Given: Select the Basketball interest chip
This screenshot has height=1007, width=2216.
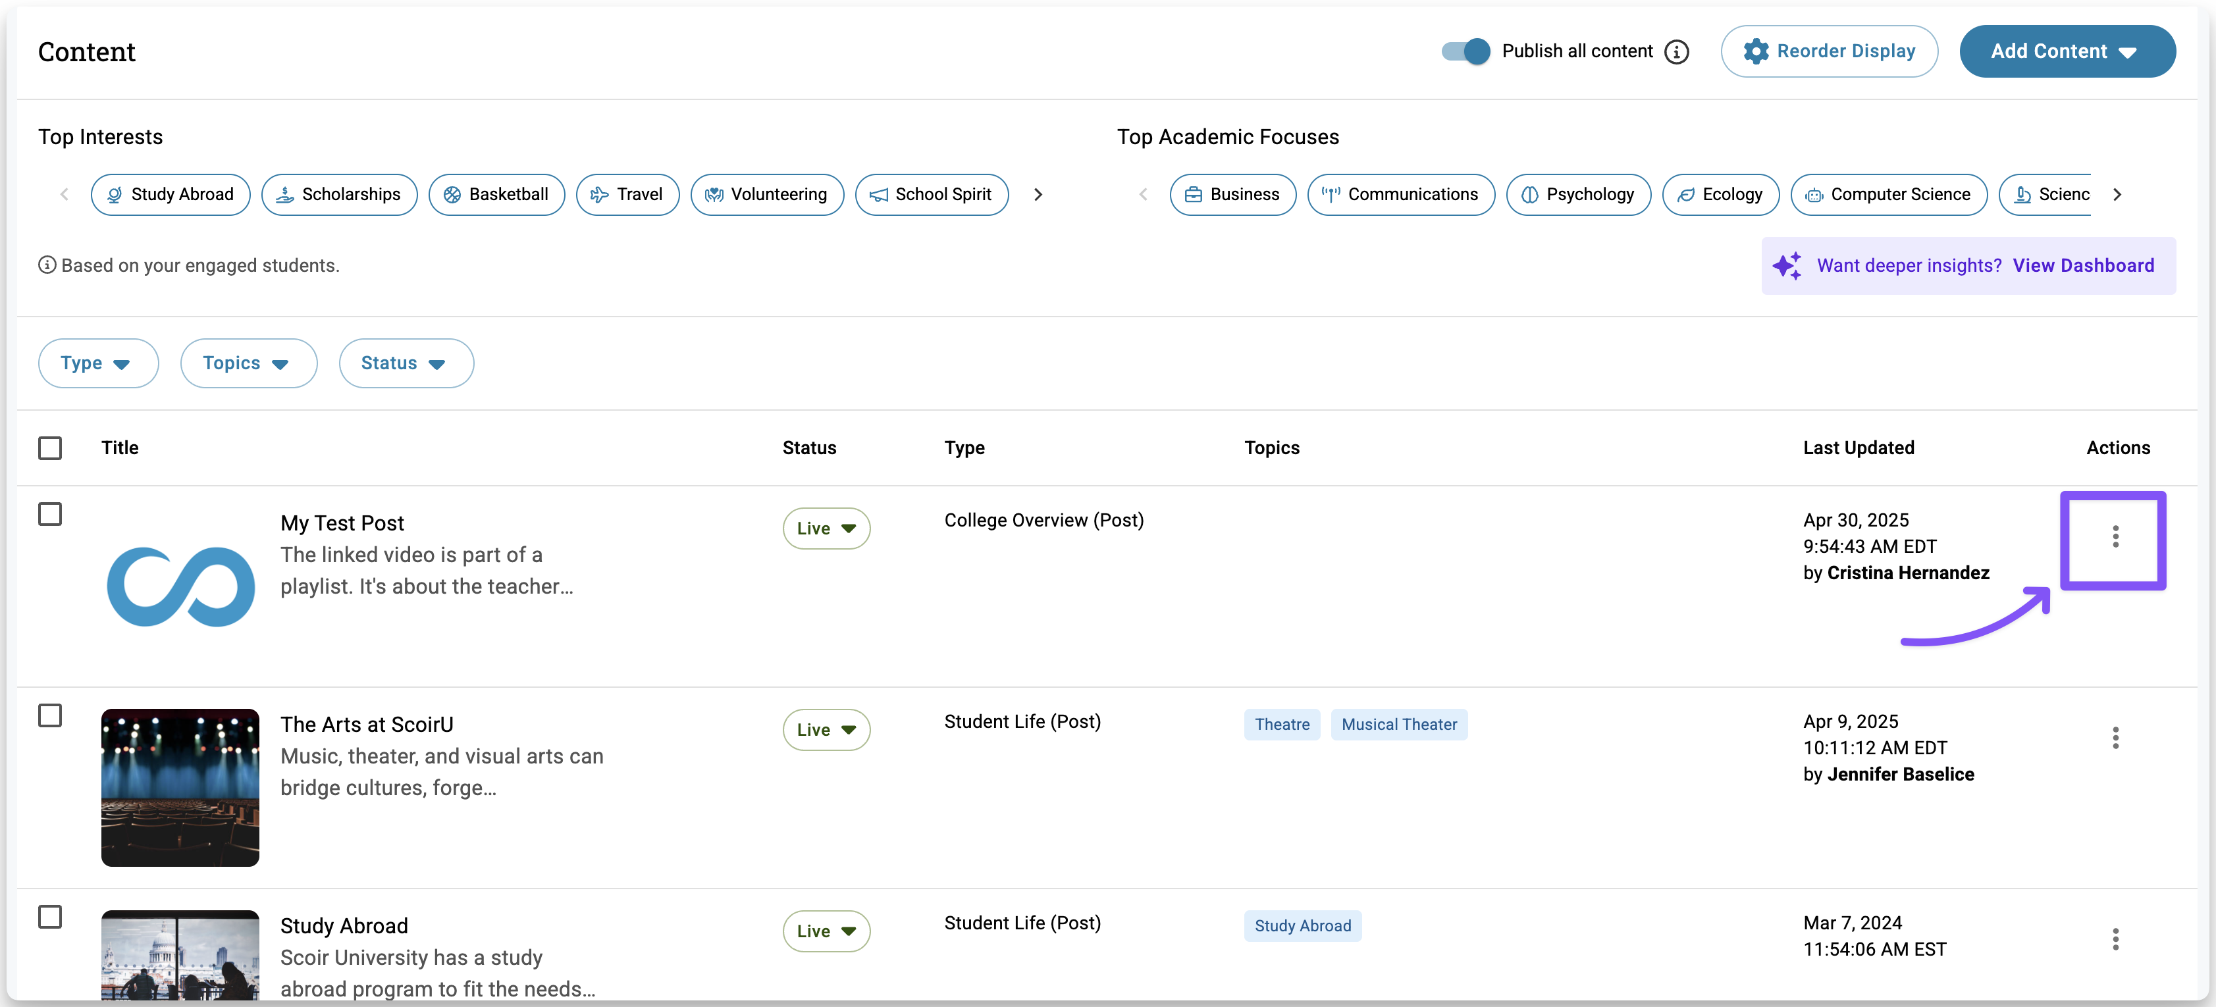Looking at the screenshot, I should click(496, 194).
